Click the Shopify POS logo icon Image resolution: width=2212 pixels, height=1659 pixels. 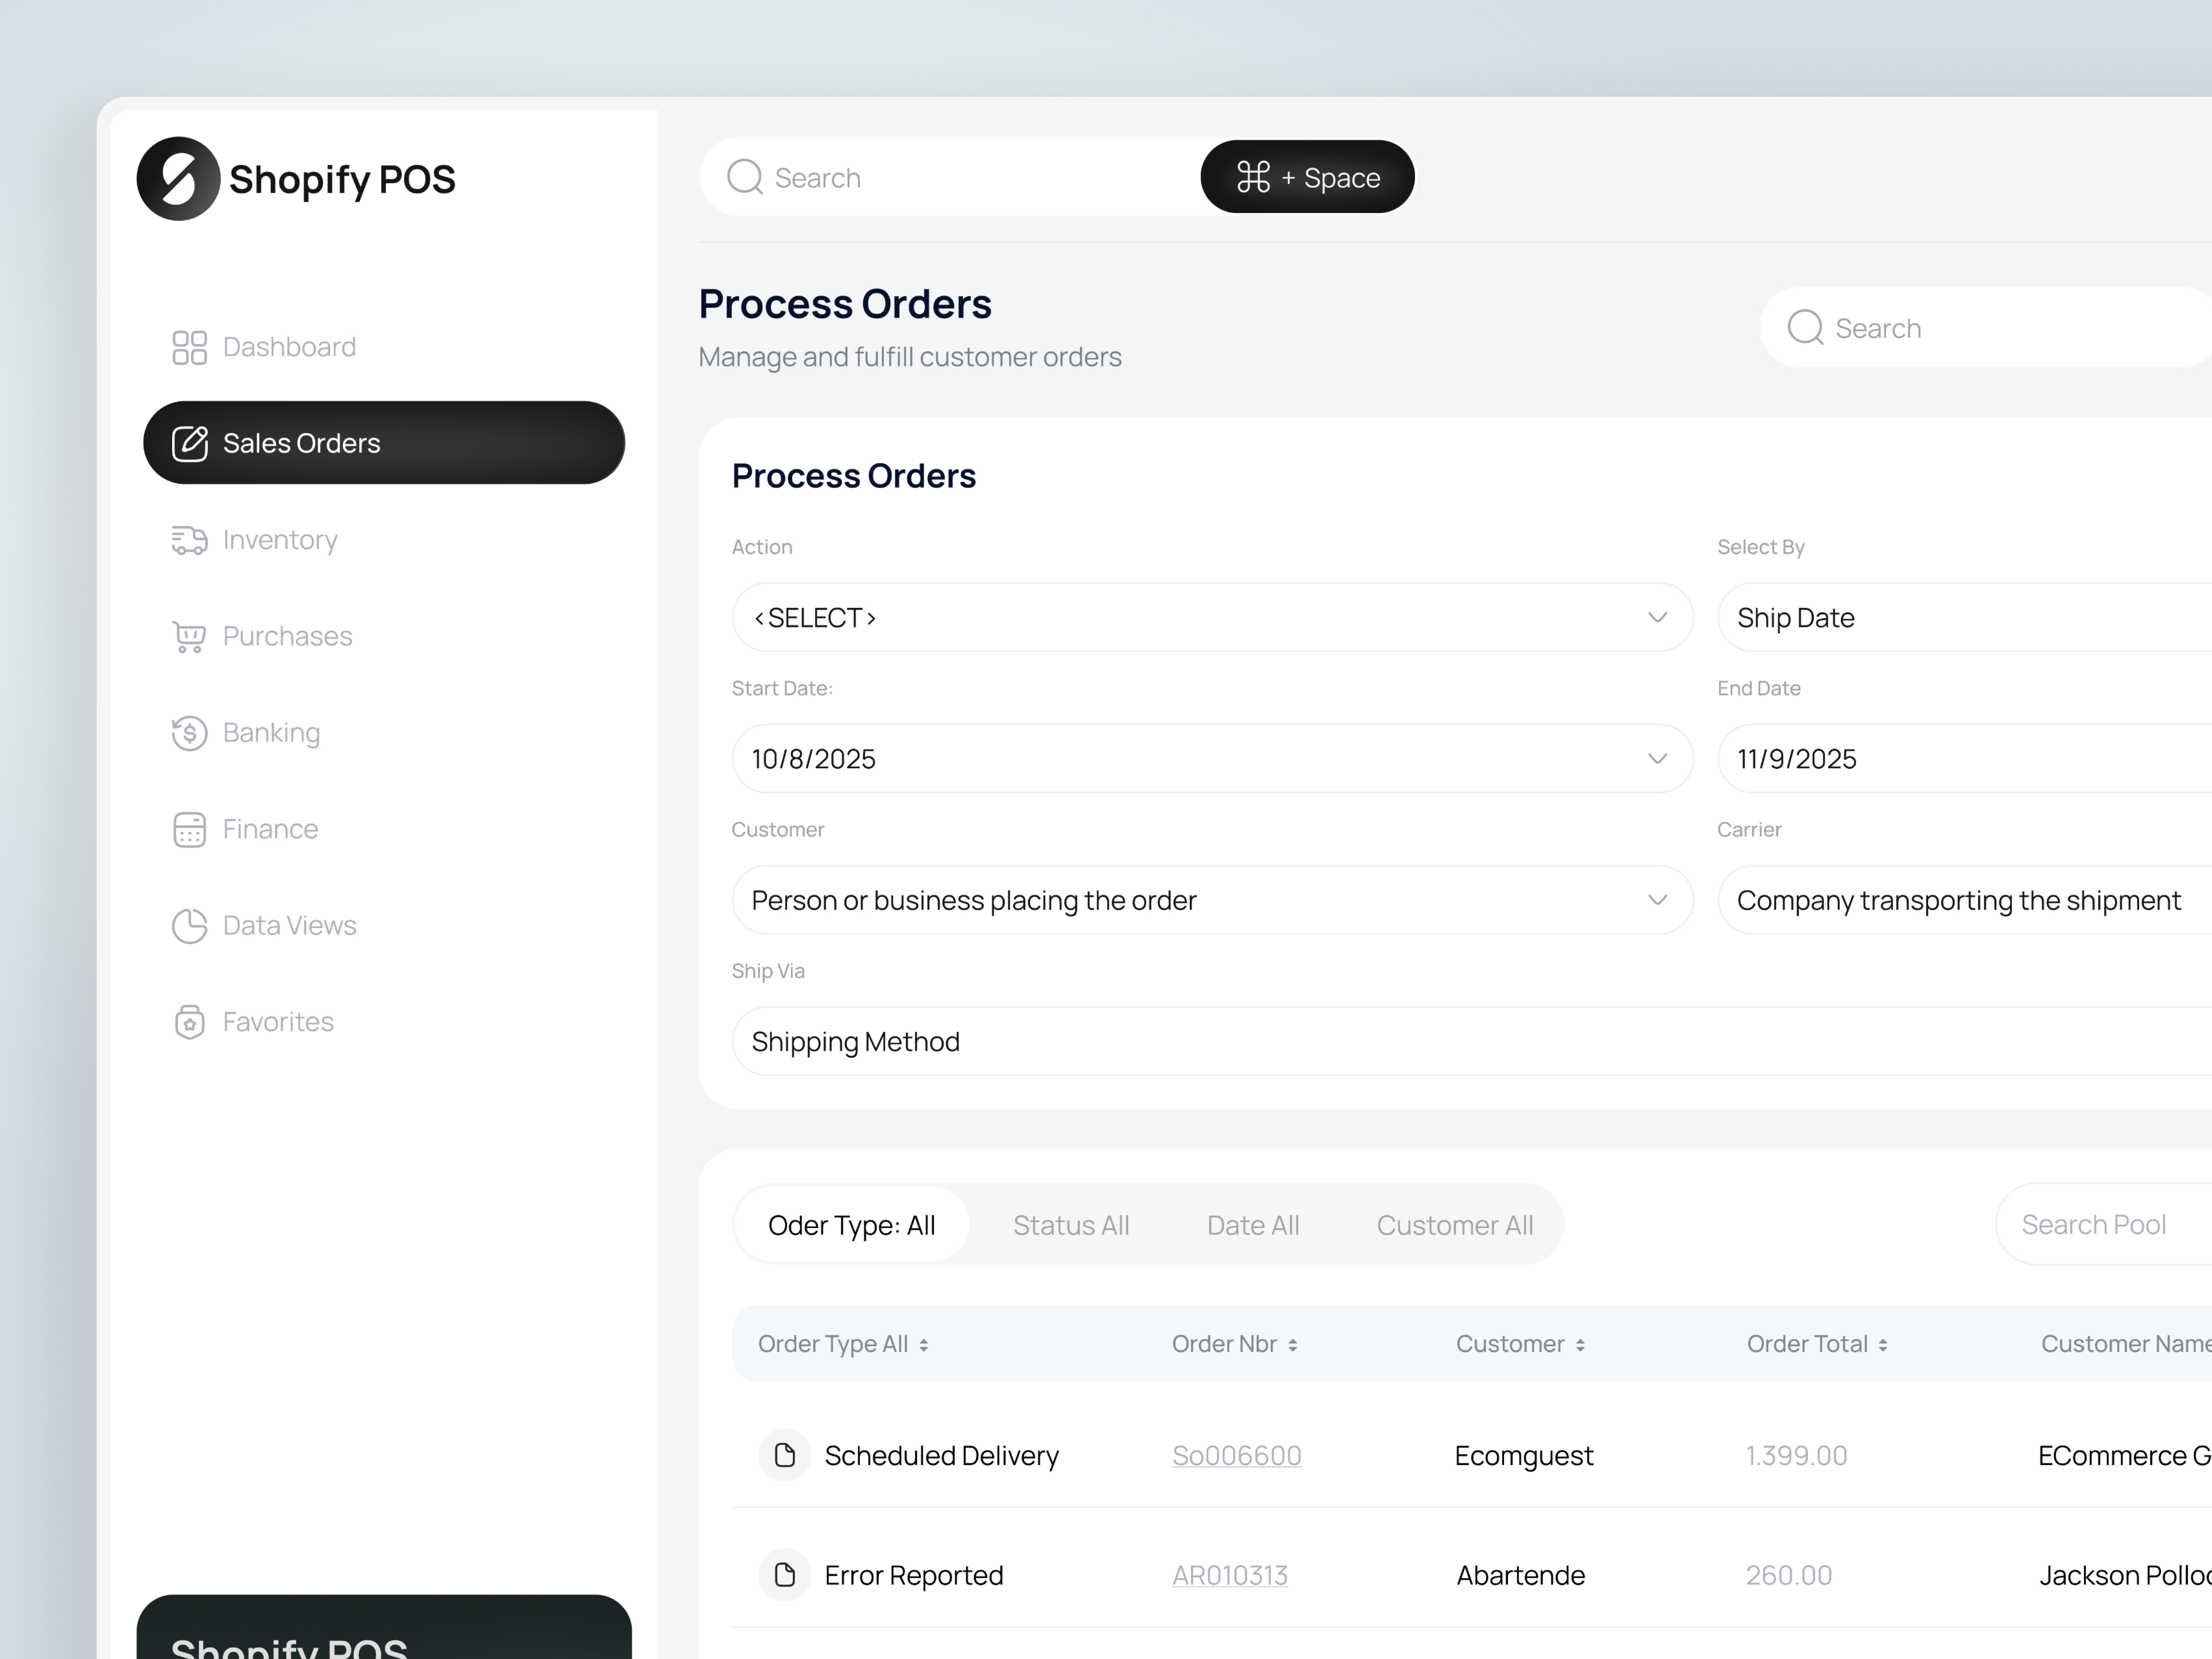(178, 179)
